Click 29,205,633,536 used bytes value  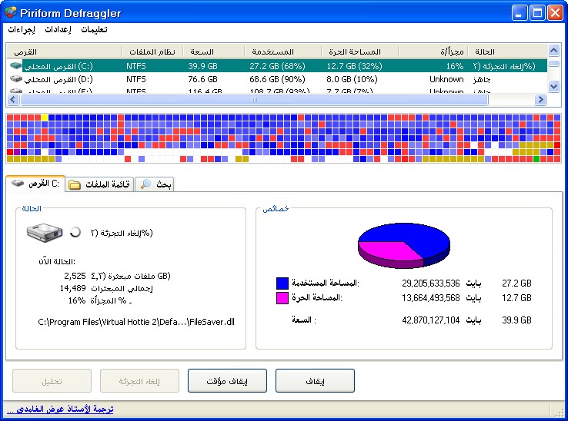tap(431, 283)
